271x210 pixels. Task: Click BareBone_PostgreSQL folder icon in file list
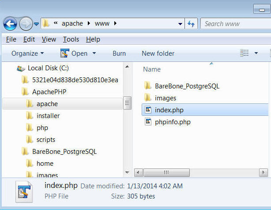pyautogui.click(x=148, y=85)
